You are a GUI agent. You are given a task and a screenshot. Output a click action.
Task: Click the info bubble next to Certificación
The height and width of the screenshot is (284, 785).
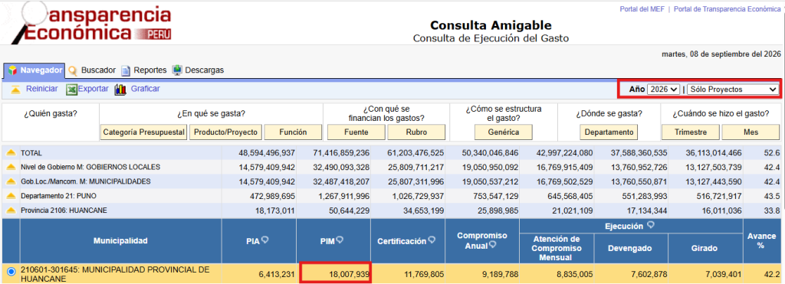point(432,240)
